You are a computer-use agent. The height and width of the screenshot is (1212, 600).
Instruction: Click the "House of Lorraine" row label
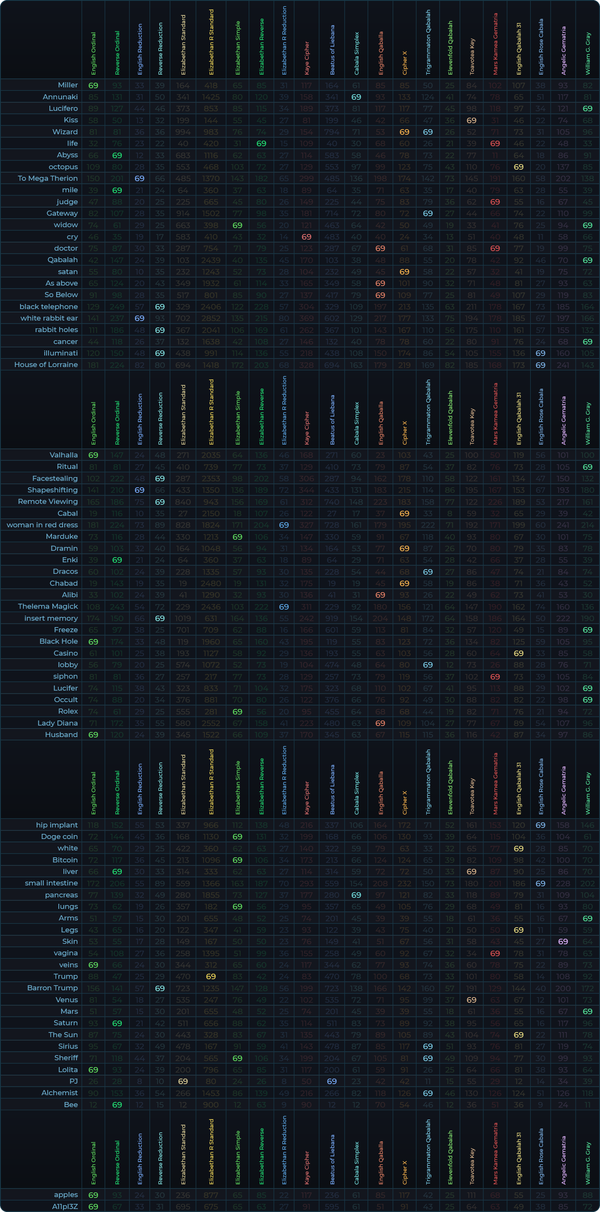point(46,364)
